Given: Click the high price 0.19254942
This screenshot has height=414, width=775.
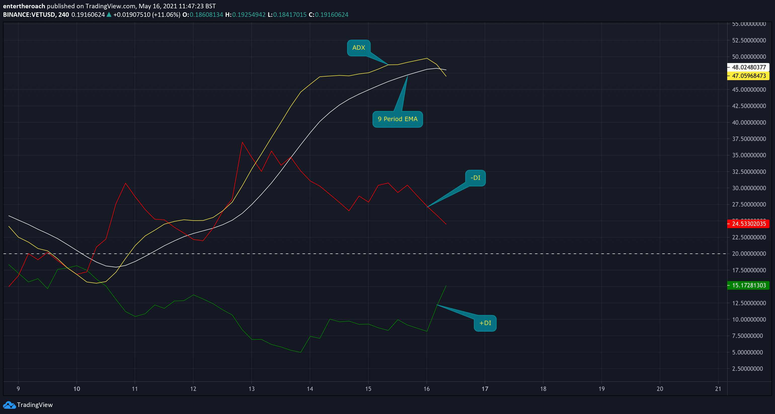Looking at the screenshot, I should 249,15.
